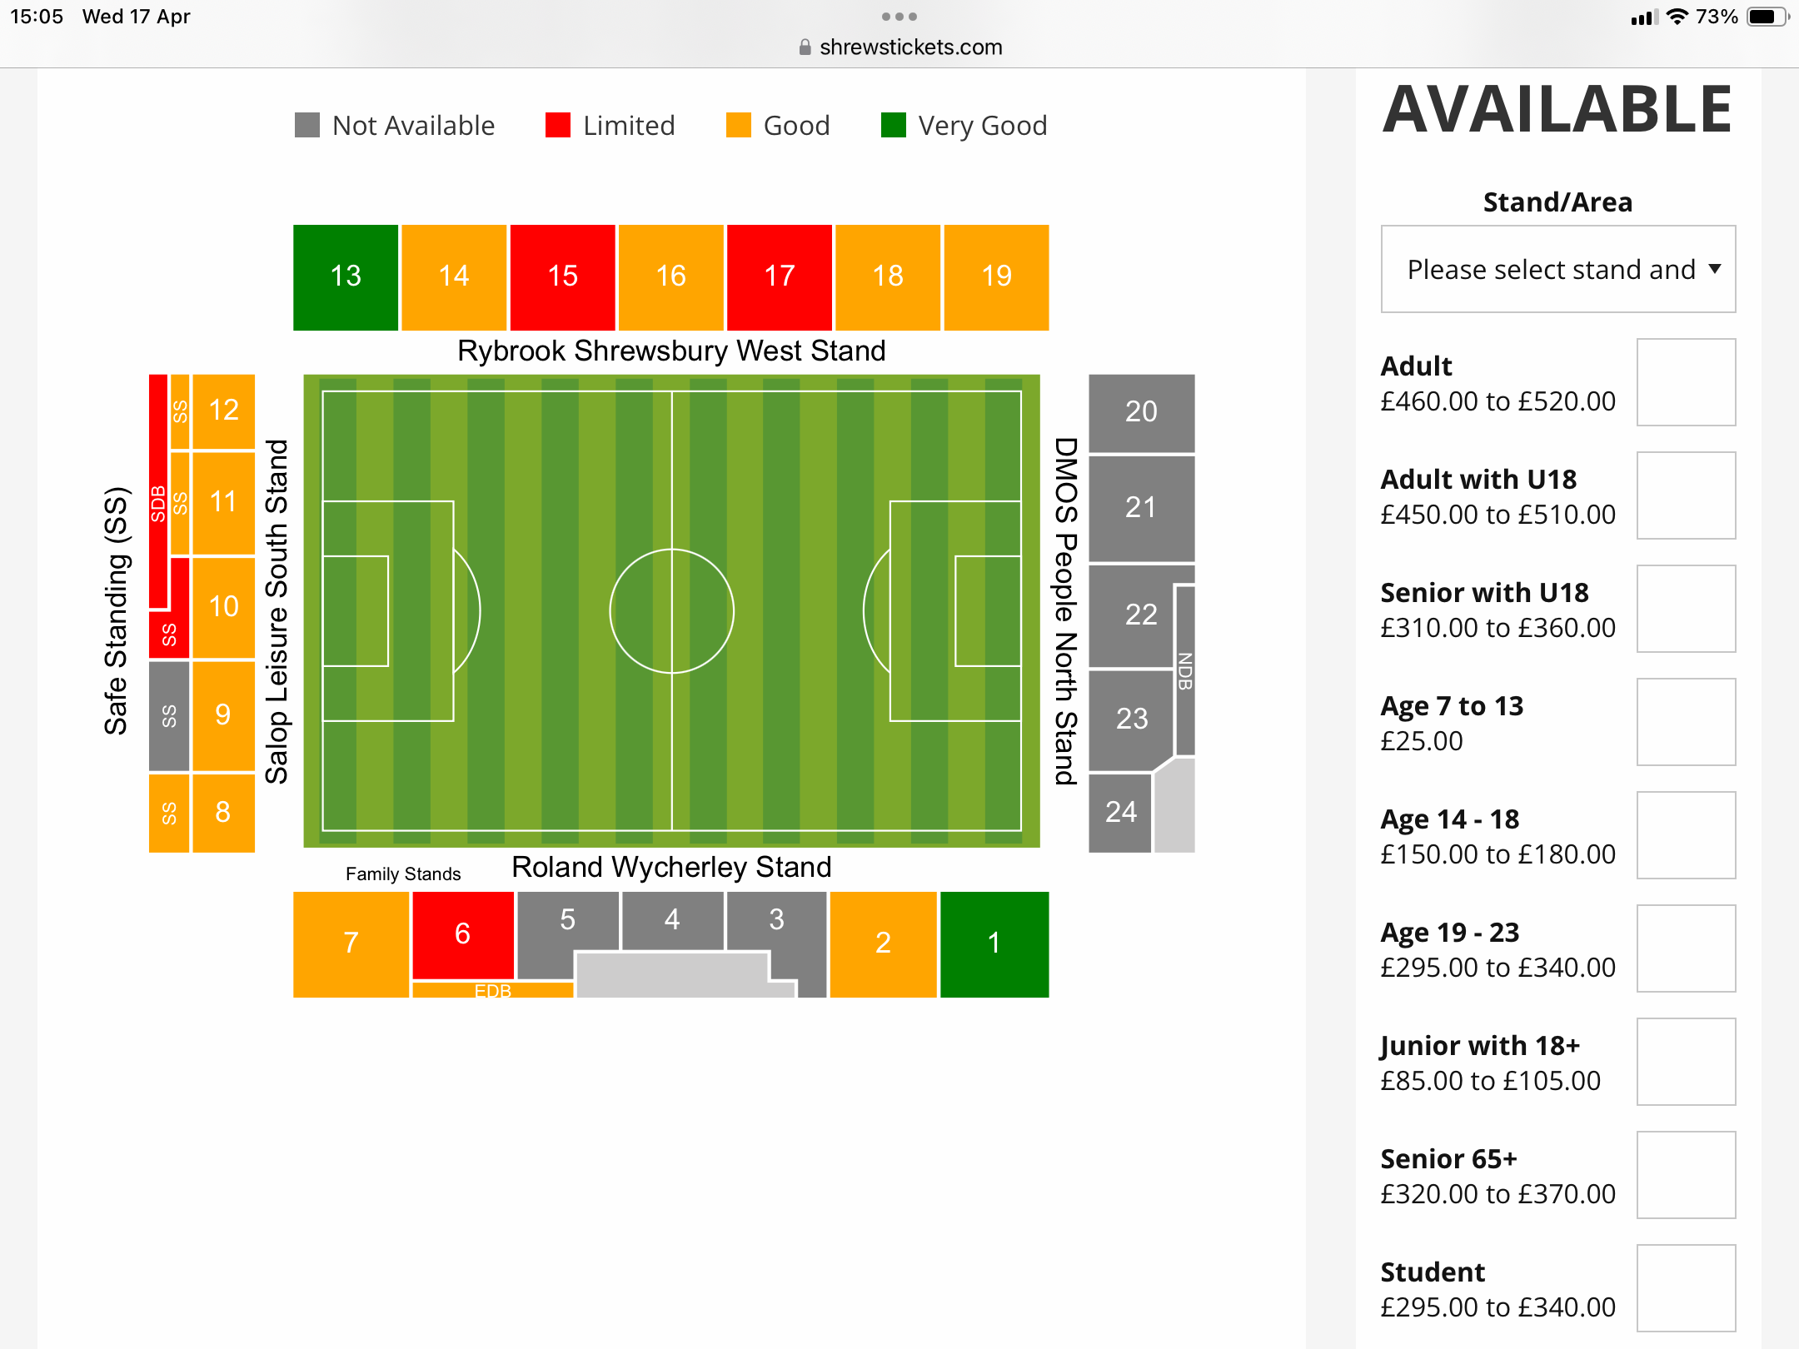Open the Stand/Area dropdown
The height and width of the screenshot is (1349, 1799).
pyautogui.click(x=1557, y=269)
